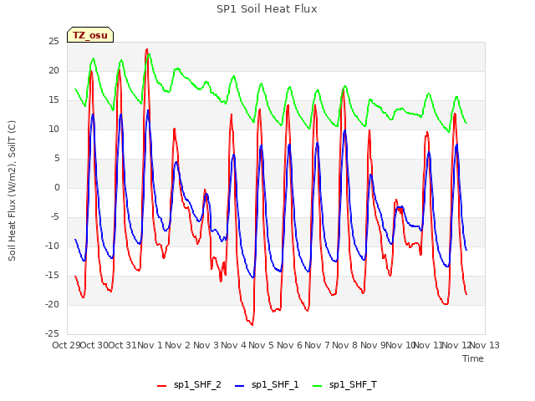Click the TZ_osu annotation label
Viewport: 535px width, 401px height.
[x=90, y=35]
